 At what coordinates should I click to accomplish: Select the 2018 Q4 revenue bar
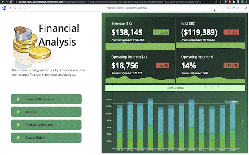[x=150, y=123]
